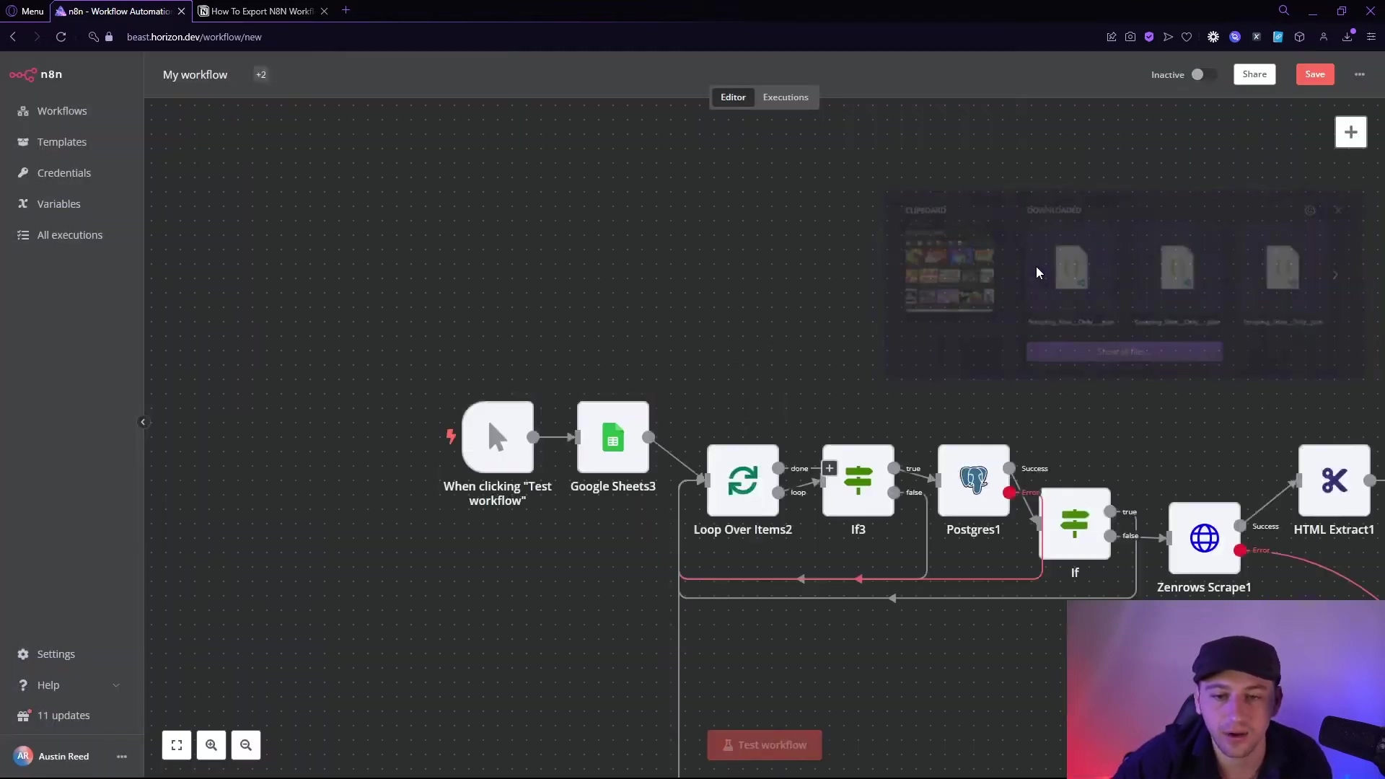Open Austin Reed user options menu
The height and width of the screenshot is (779, 1385).
122,757
